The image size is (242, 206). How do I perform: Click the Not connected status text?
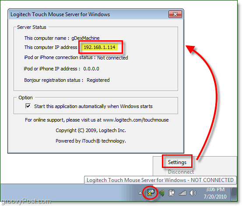[x=112, y=58]
